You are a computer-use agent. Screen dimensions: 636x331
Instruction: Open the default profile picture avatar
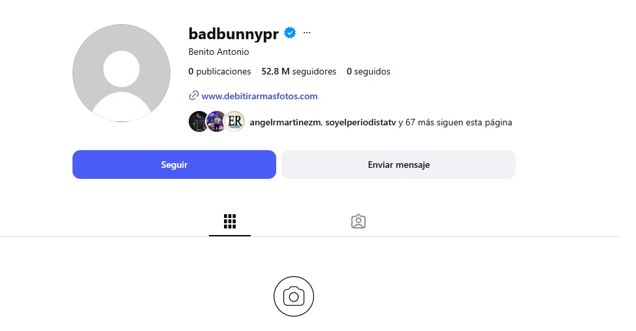coord(121,73)
